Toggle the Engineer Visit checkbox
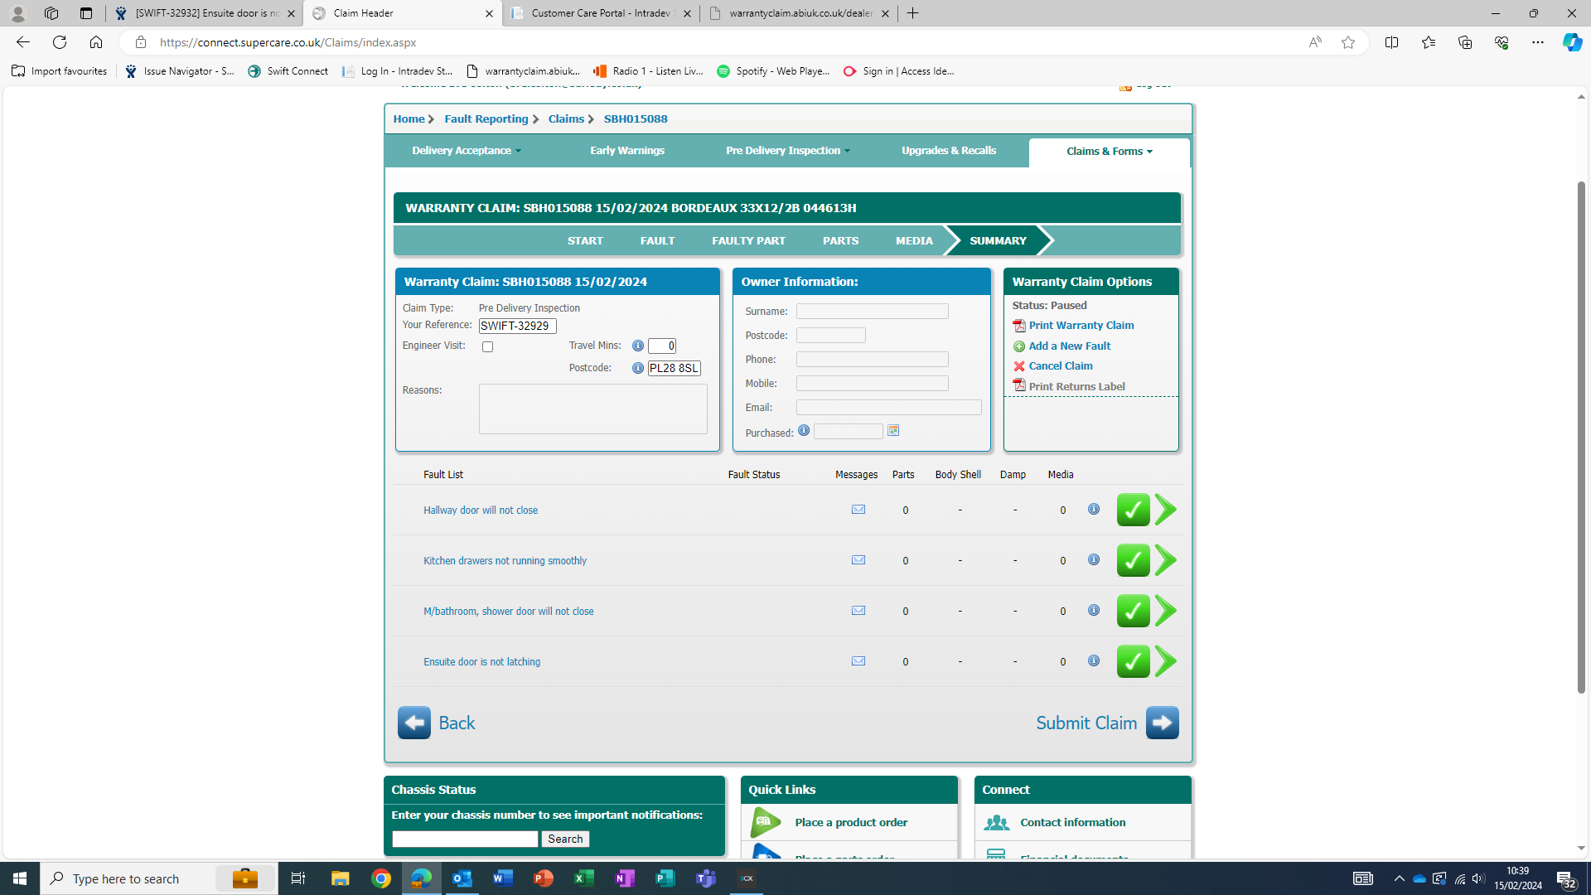Screen dimensions: 1591x895 [487, 347]
